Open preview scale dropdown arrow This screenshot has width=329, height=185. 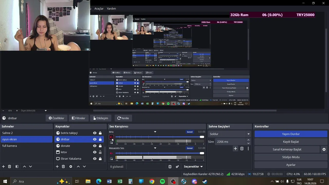coord(46,110)
